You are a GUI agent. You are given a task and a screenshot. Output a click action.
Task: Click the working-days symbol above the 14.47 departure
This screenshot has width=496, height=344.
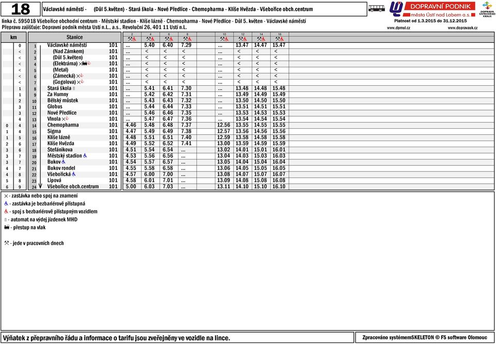259,39
